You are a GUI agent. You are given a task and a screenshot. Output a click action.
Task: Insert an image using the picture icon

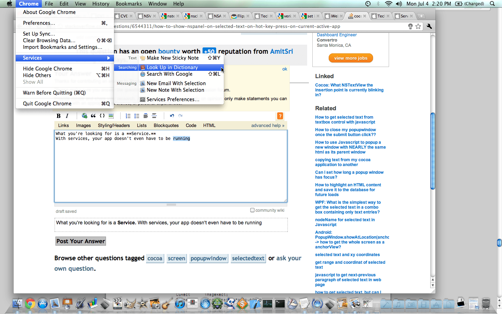click(111, 116)
